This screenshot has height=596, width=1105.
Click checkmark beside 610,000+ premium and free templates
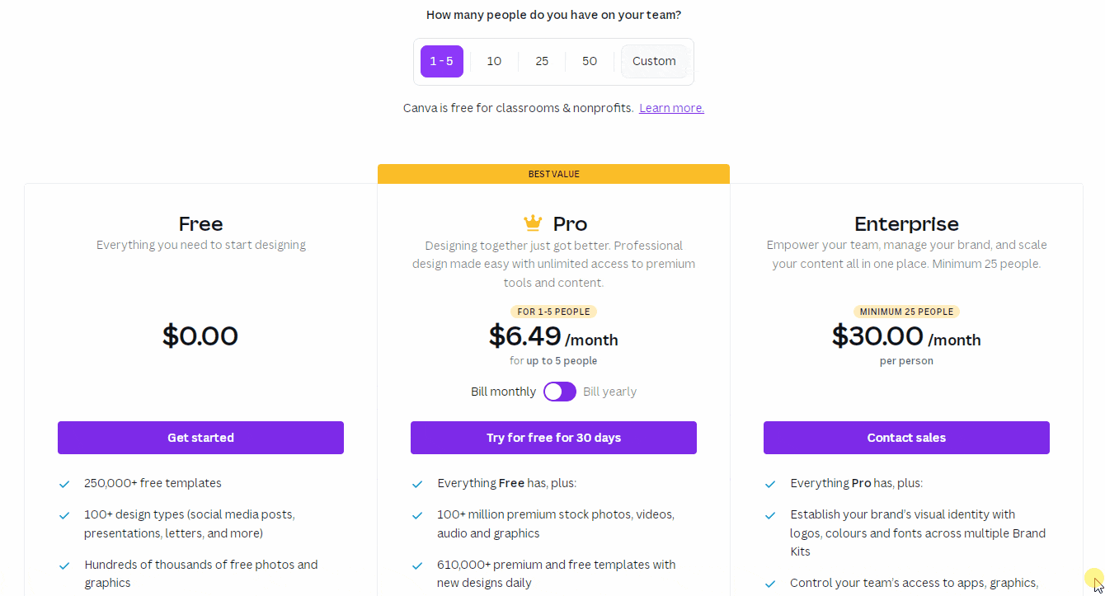(417, 565)
